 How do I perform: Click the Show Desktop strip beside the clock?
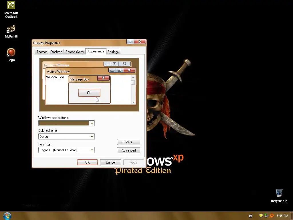pos(291,216)
